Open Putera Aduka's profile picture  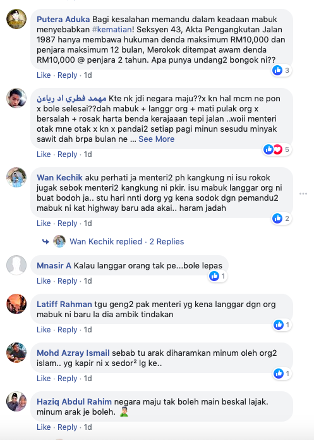coord(16,19)
